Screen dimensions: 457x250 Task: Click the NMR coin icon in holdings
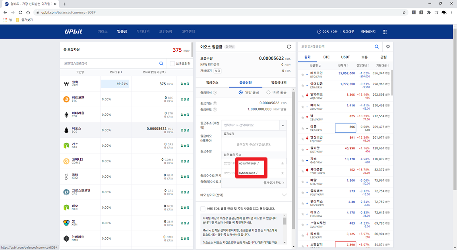tap(66, 238)
